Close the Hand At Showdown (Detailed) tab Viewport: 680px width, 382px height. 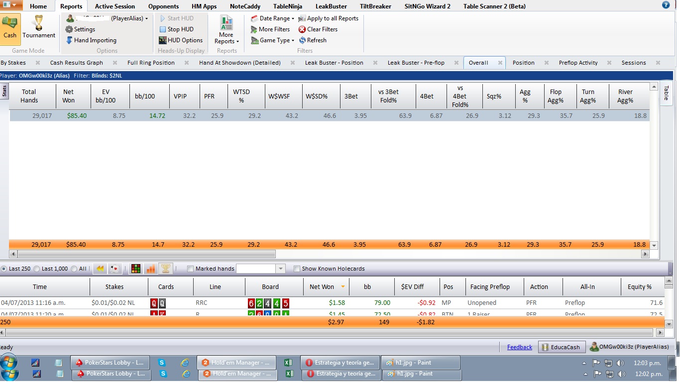click(x=293, y=63)
